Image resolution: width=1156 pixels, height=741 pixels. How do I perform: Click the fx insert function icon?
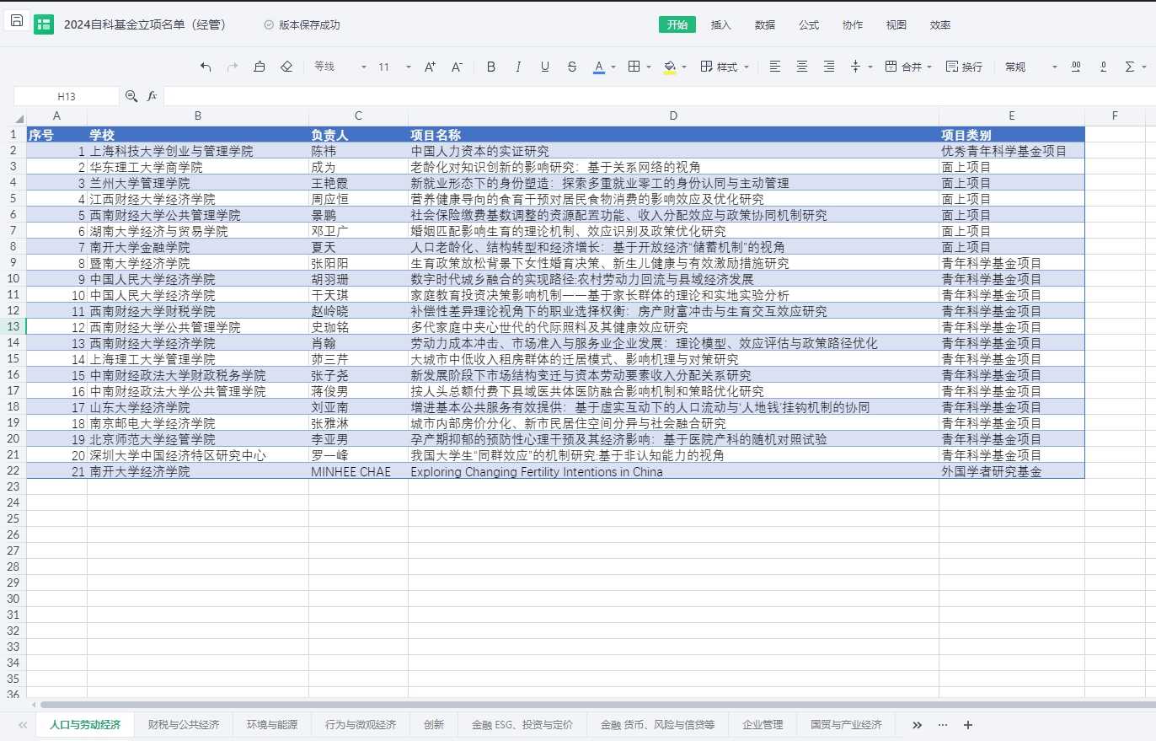(153, 96)
